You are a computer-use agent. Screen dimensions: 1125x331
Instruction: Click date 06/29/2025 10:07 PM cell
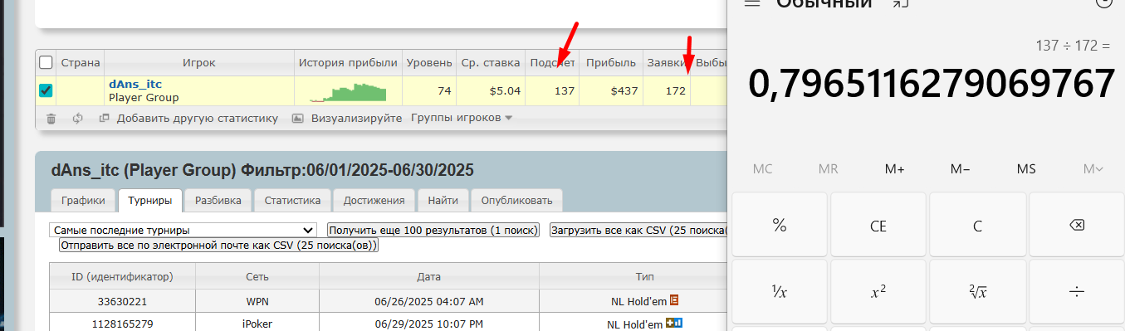[x=429, y=324]
